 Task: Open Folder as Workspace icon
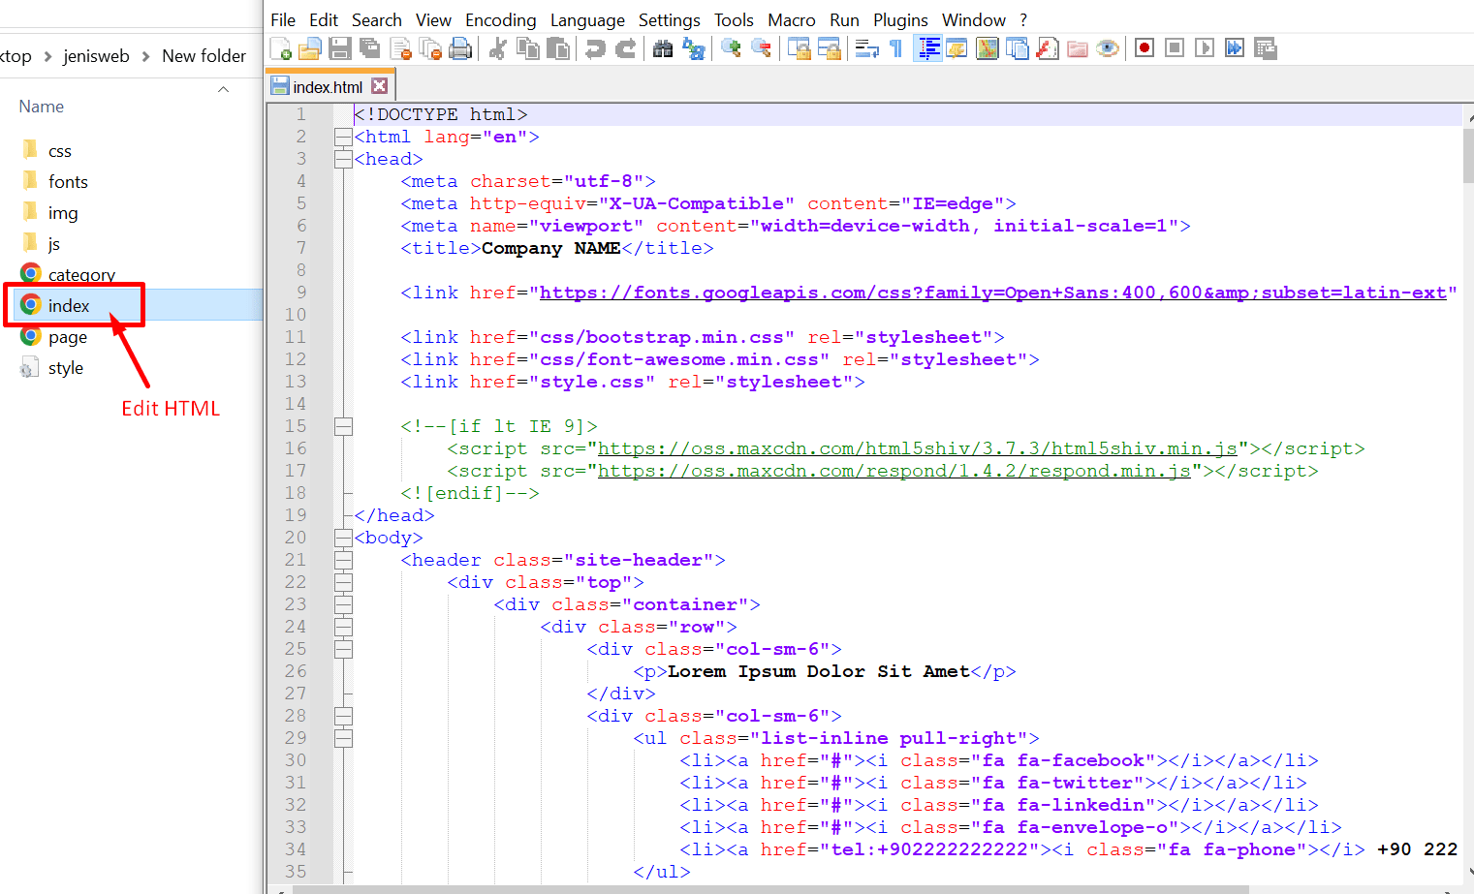(1078, 48)
